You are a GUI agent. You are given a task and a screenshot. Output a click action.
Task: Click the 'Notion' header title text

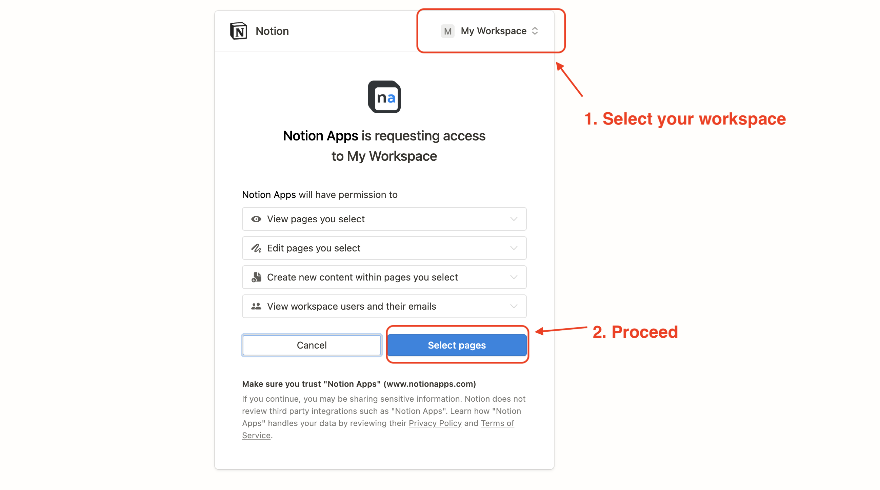272,31
